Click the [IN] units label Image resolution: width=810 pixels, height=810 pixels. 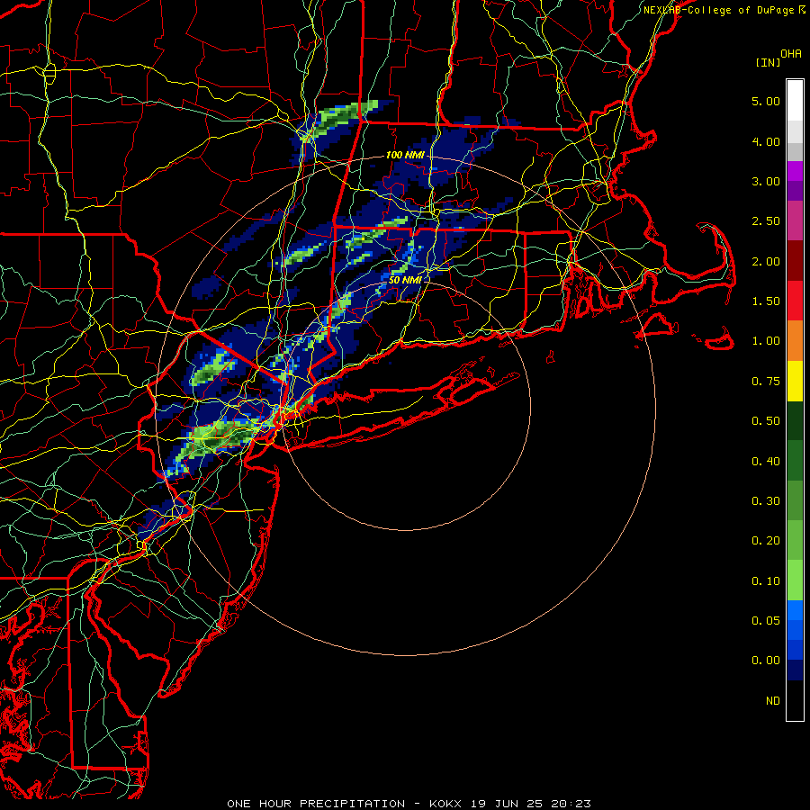pos(769,62)
